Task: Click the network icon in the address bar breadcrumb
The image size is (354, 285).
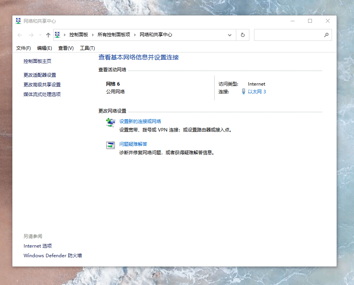Action: coord(56,35)
